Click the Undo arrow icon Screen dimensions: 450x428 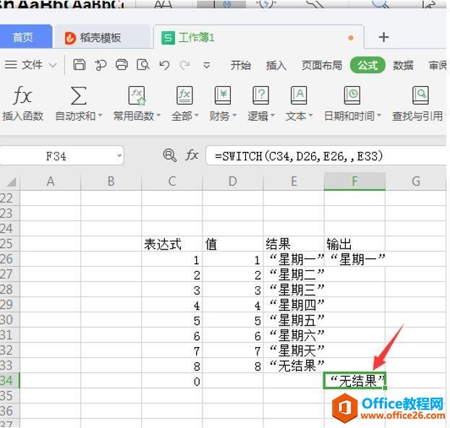coord(164,65)
